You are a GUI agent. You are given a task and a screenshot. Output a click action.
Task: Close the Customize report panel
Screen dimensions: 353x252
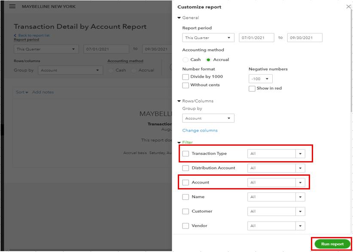pos(348,7)
